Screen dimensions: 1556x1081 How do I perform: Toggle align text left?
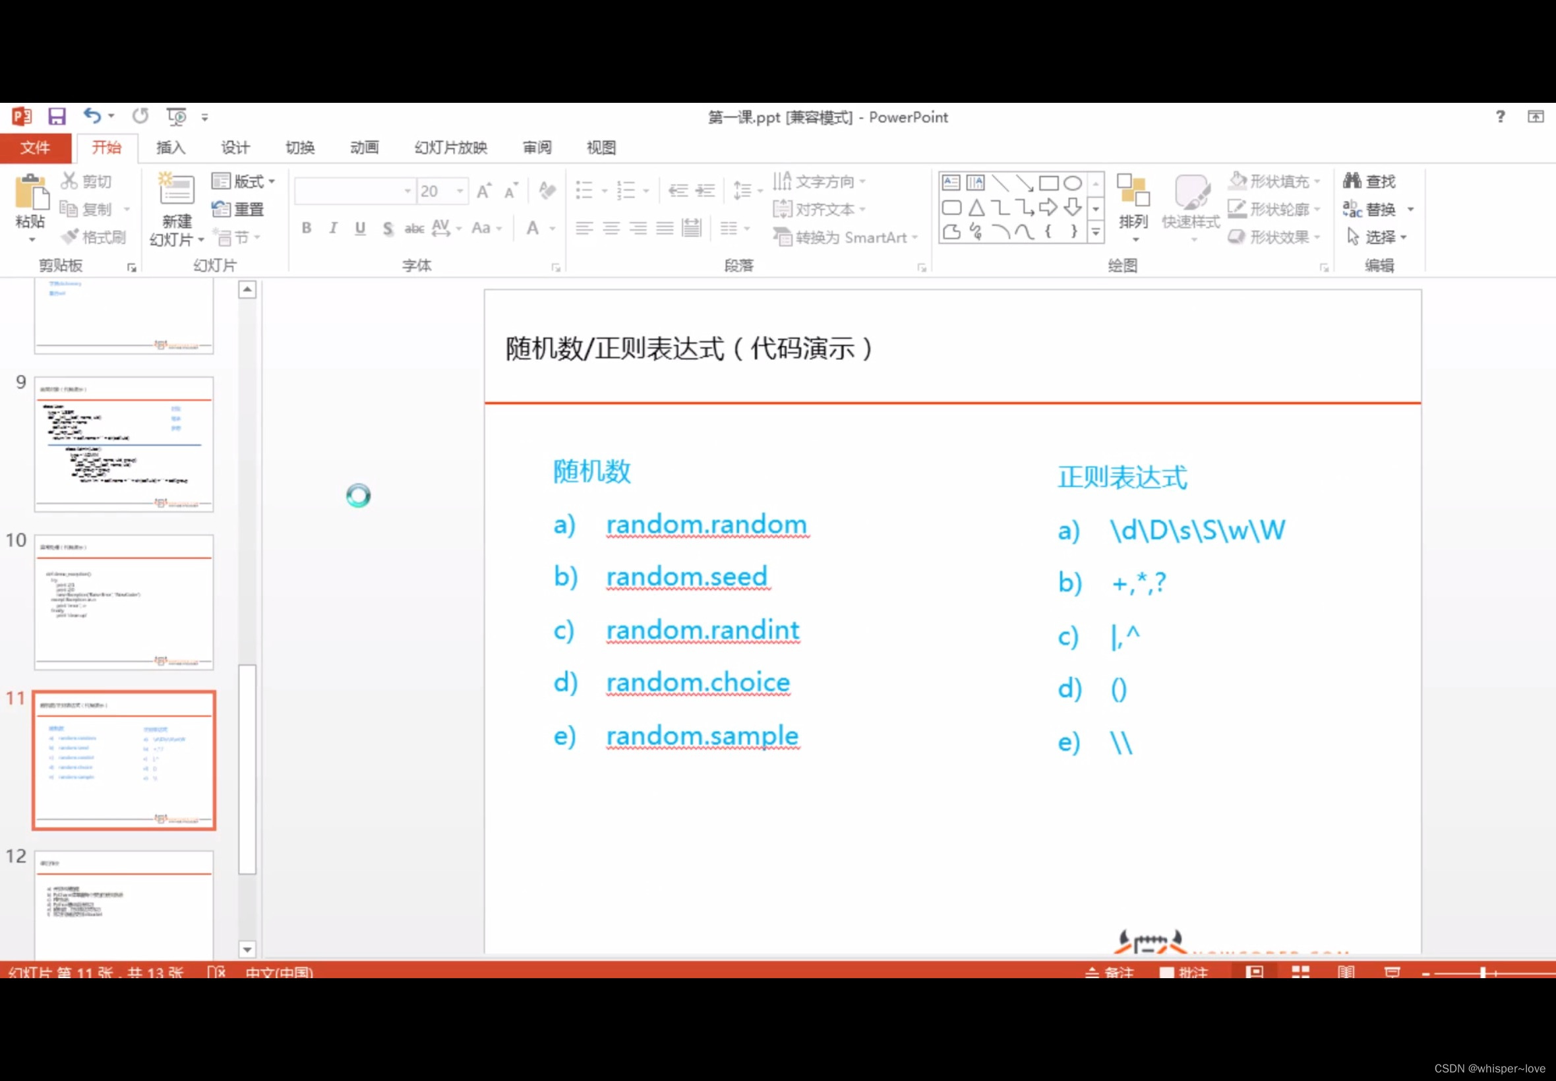(584, 228)
